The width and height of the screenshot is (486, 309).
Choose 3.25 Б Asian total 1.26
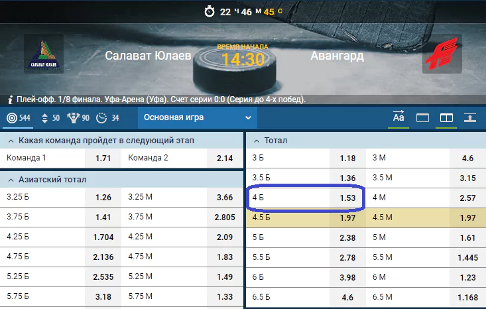coord(103,197)
